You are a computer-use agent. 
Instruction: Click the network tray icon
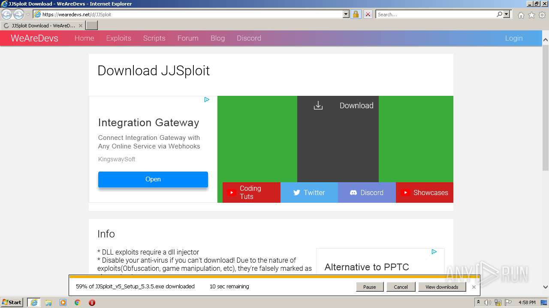499,302
